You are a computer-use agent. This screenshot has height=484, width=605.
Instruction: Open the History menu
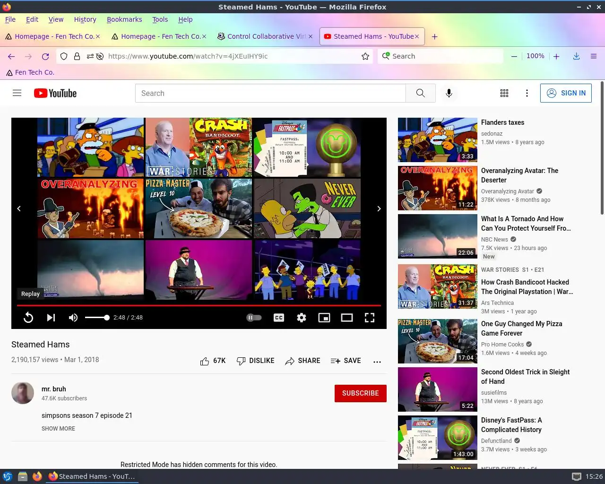85,19
